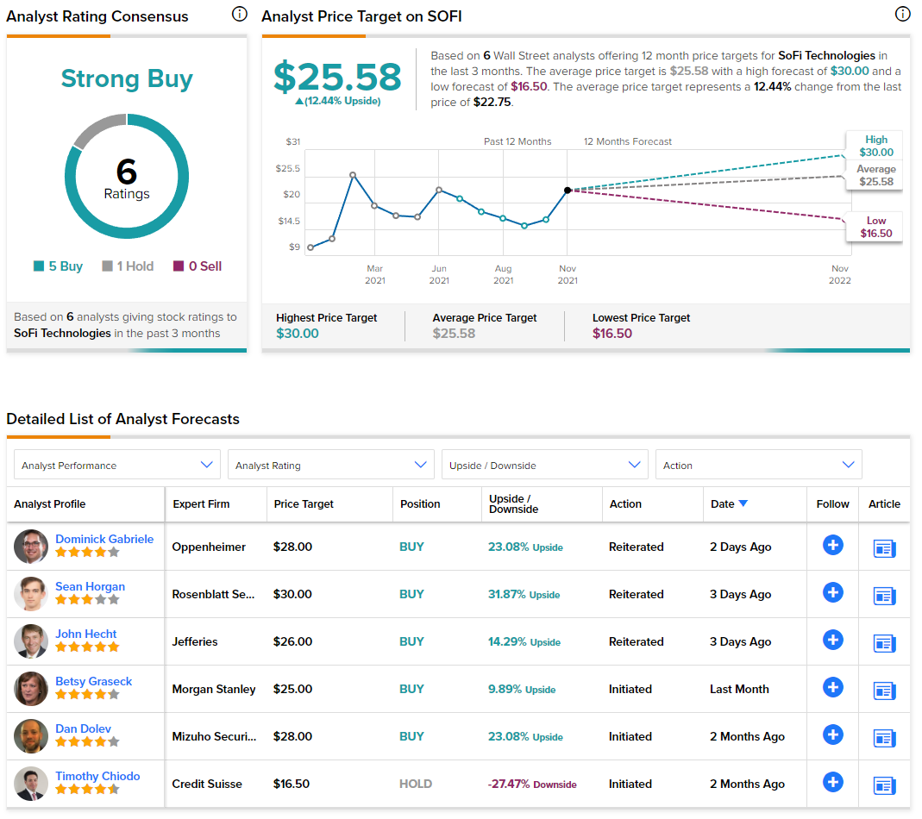The height and width of the screenshot is (819, 922).
Task: Open the Action filter dropdown
Action: tap(758, 465)
